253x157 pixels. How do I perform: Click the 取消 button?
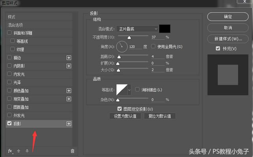pos(228,28)
